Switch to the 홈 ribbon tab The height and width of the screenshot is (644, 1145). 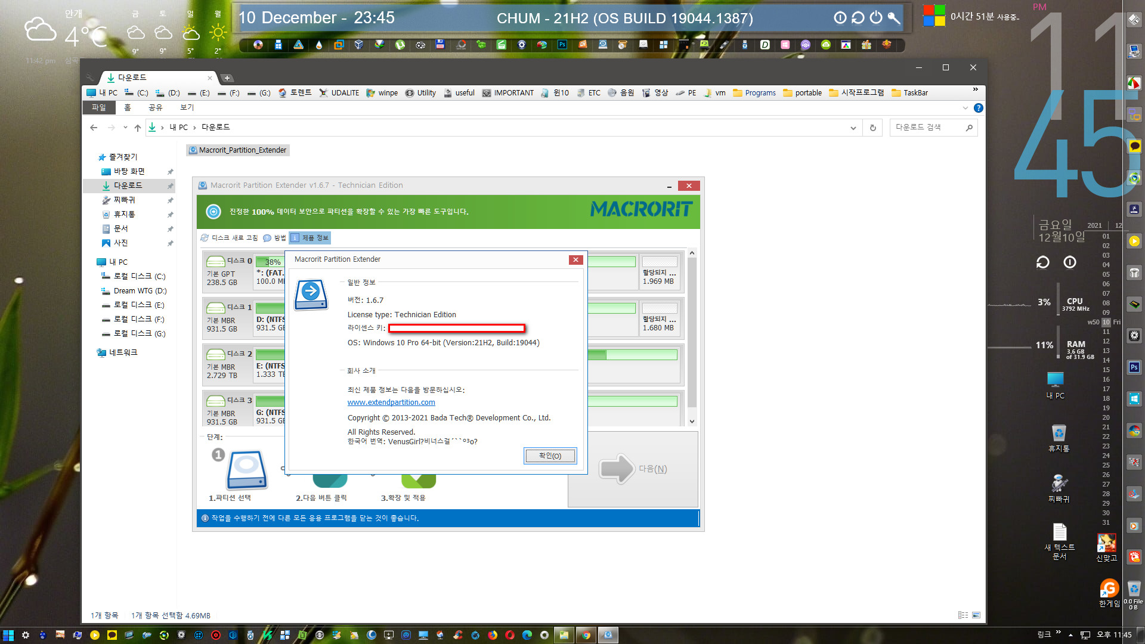[127, 107]
